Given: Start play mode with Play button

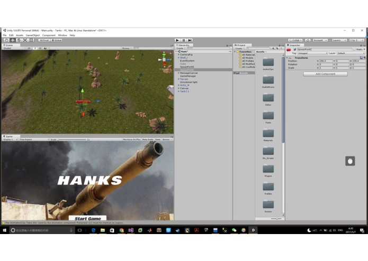Looking at the screenshot, I should pos(177,40).
